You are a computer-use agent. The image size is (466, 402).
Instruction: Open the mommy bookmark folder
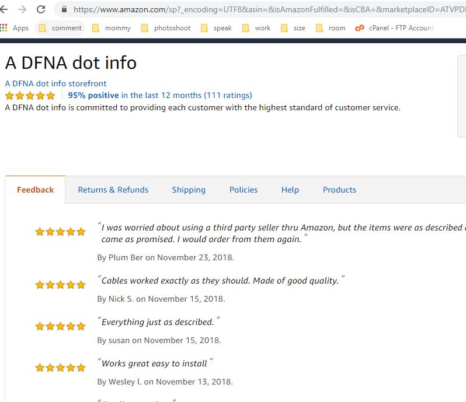112,28
